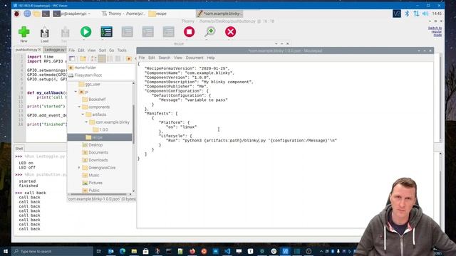This screenshot has width=456, height=256.
Task: Open Visual Studio Code from Windows taskbar
Action: point(227,251)
